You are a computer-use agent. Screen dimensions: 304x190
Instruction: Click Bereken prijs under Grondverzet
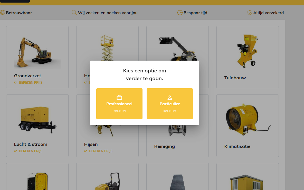point(31,83)
